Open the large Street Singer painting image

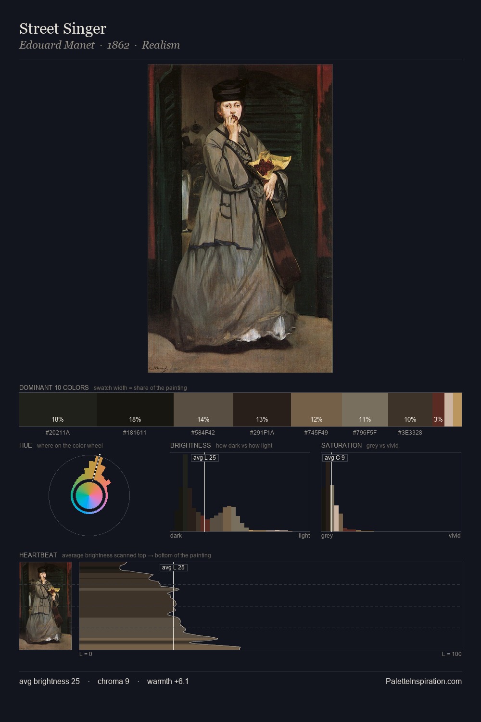pos(240,219)
